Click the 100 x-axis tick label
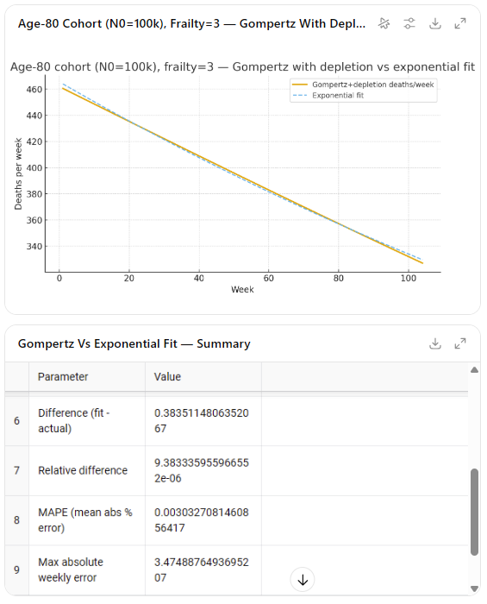This screenshot has width=487, height=604. 409,279
